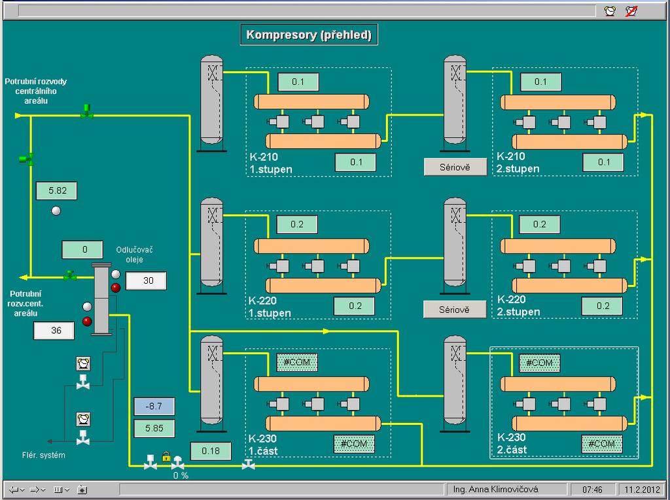Select the upper white valve on the flare line

tap(83, 382)
